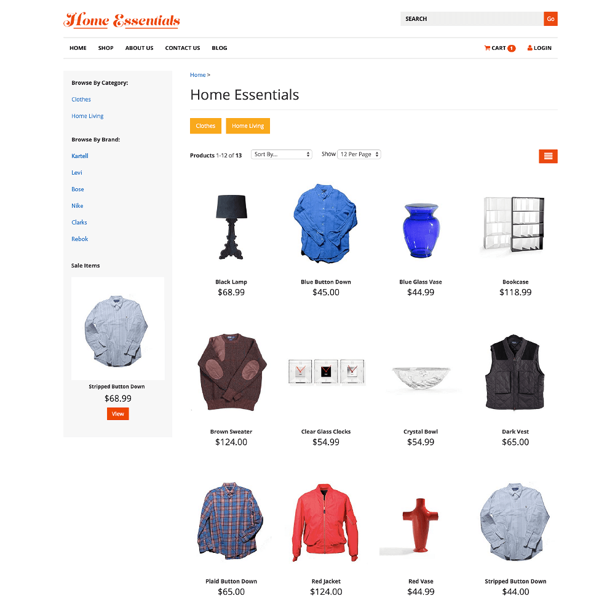Browse the Nike brand link

point(77,205)
